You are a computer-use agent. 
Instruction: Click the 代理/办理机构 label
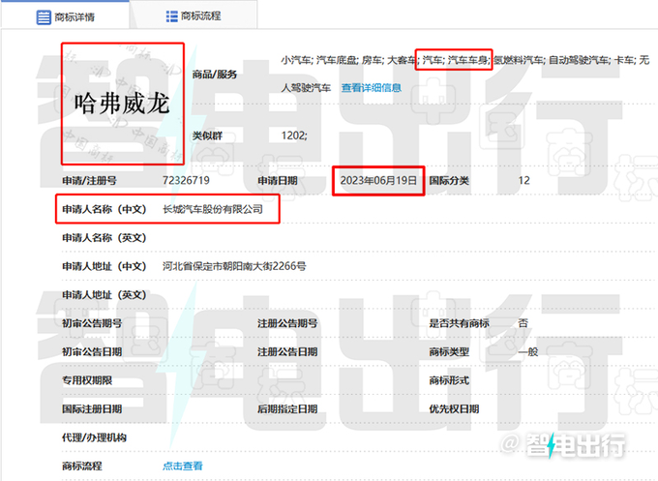coord(94,437)
